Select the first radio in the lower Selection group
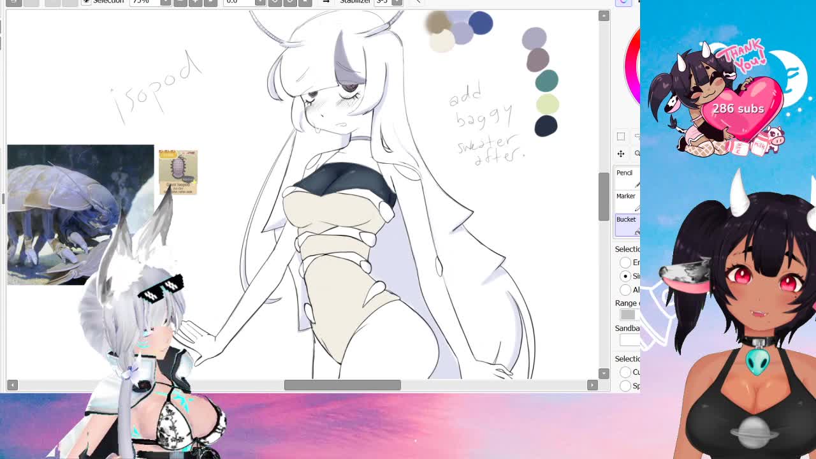 coord(625,372)
